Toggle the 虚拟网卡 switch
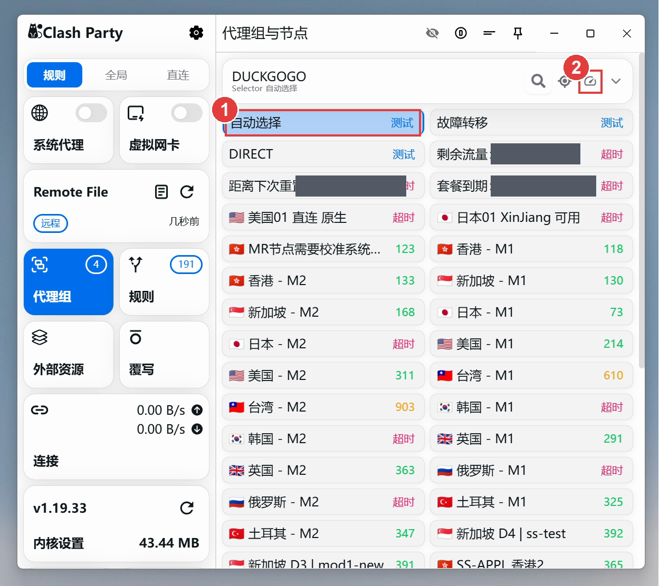Image resolution: width=659 pixels, height=586 pixels. click(187, 113)
